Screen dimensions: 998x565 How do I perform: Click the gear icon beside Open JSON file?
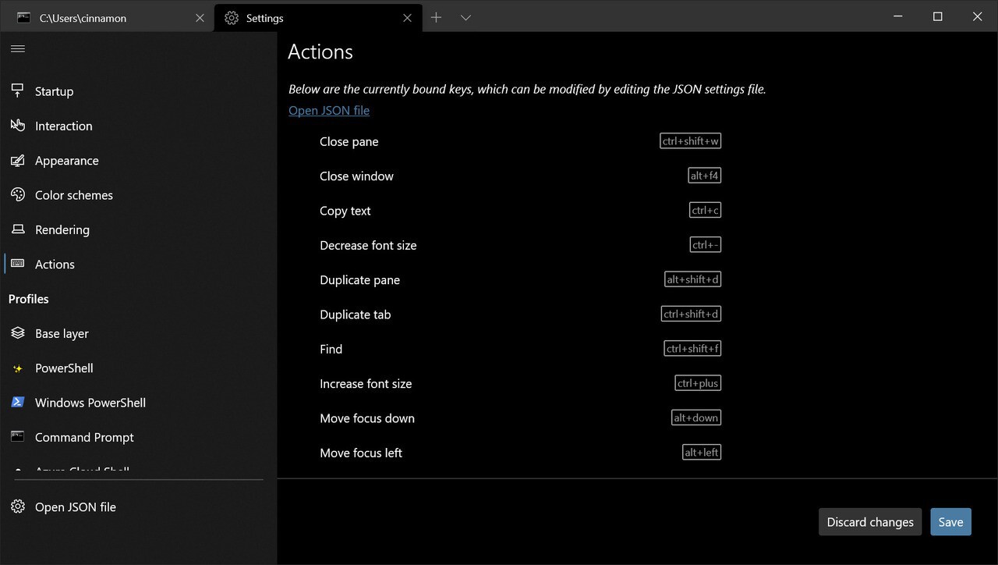point(18,507)
